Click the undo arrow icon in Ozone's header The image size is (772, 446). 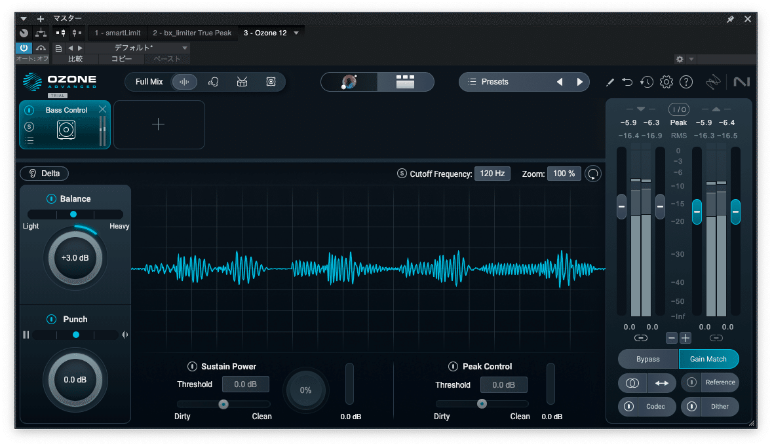(627, 82)
